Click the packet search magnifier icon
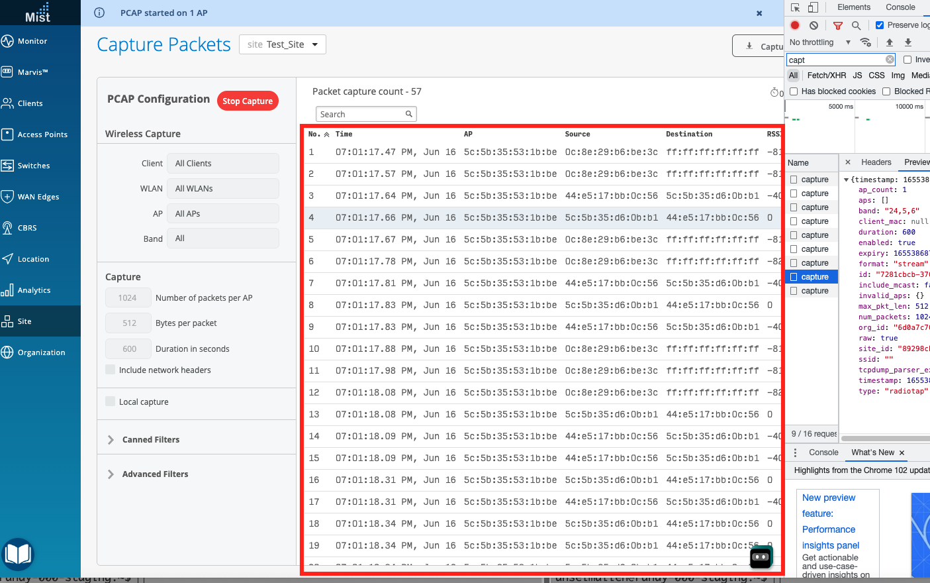Image resolution: width=930 pixels, height=583 pixels. (409, 114)
